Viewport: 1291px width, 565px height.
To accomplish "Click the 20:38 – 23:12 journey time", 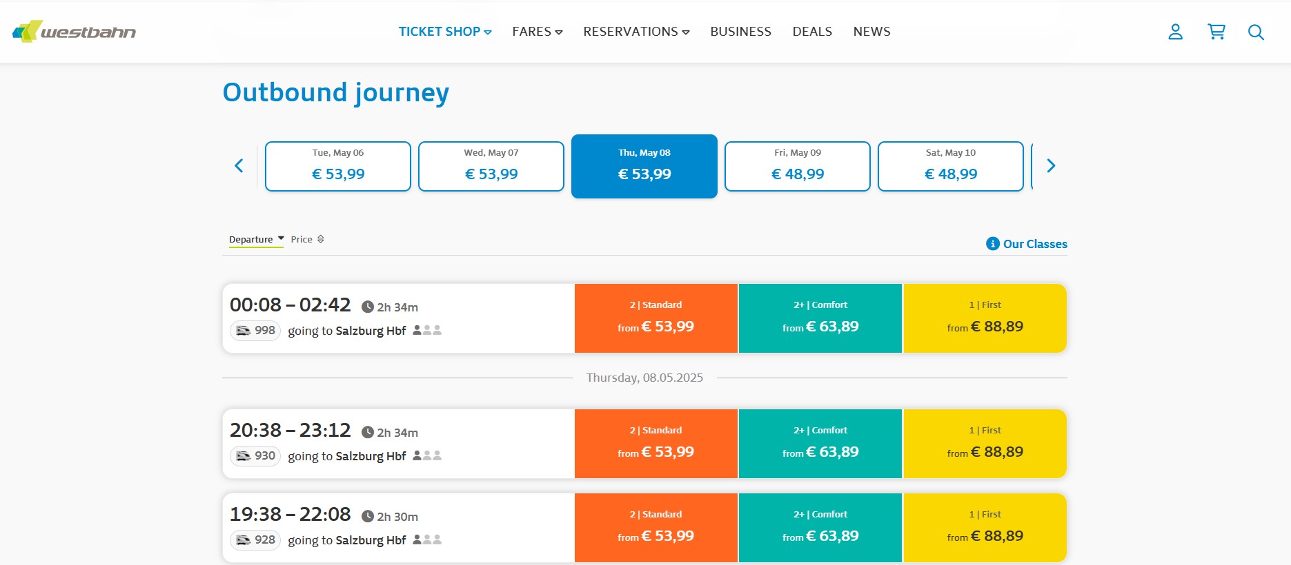I will coord(290,430).
